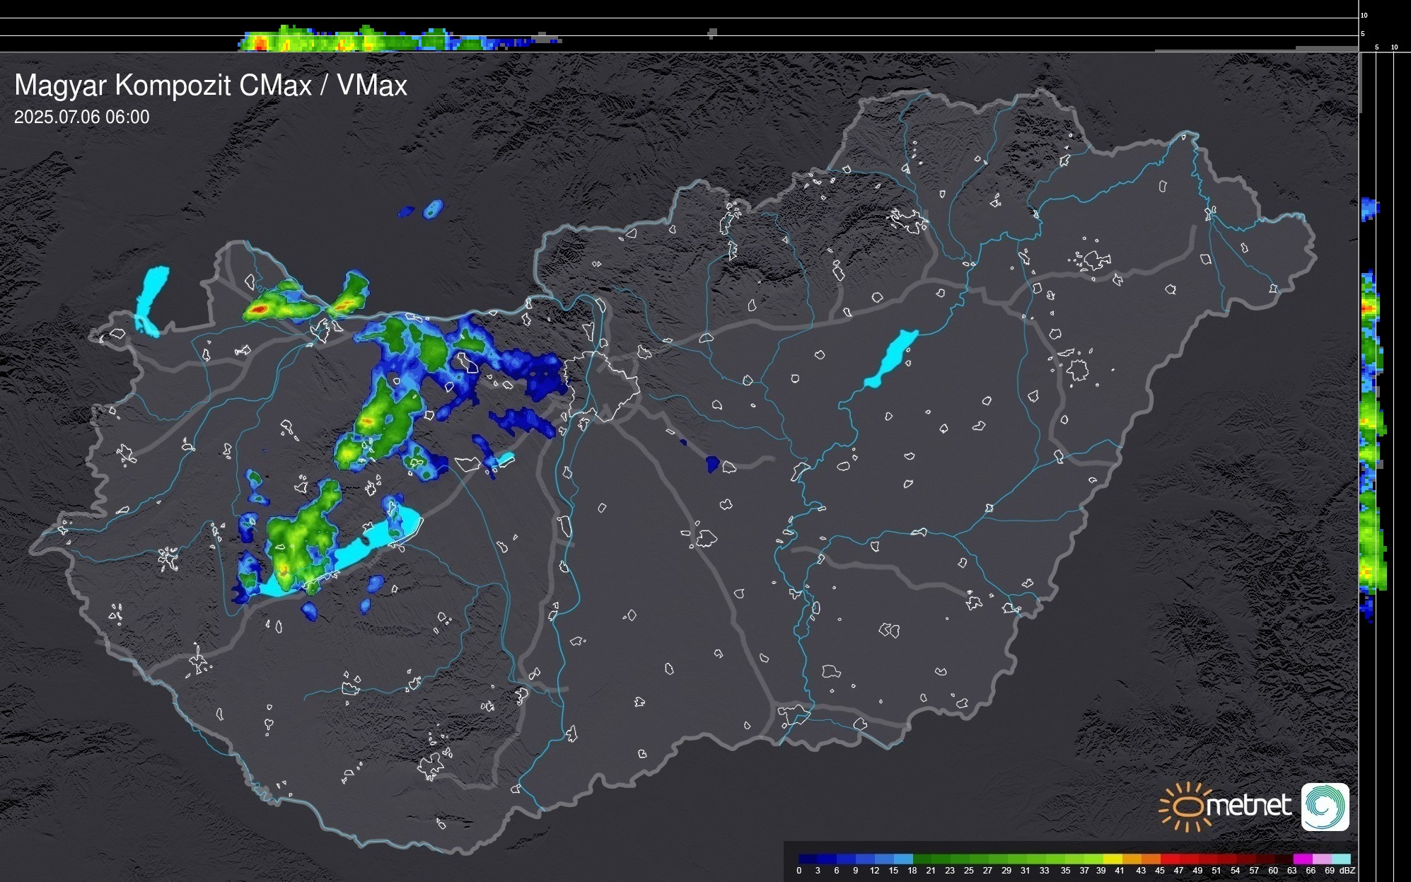Screen dimensions: 1411x882
Task: Click the Magyar Kompozit CMax / VMax title
Action: pyautogui.click(x=211, y=86)
